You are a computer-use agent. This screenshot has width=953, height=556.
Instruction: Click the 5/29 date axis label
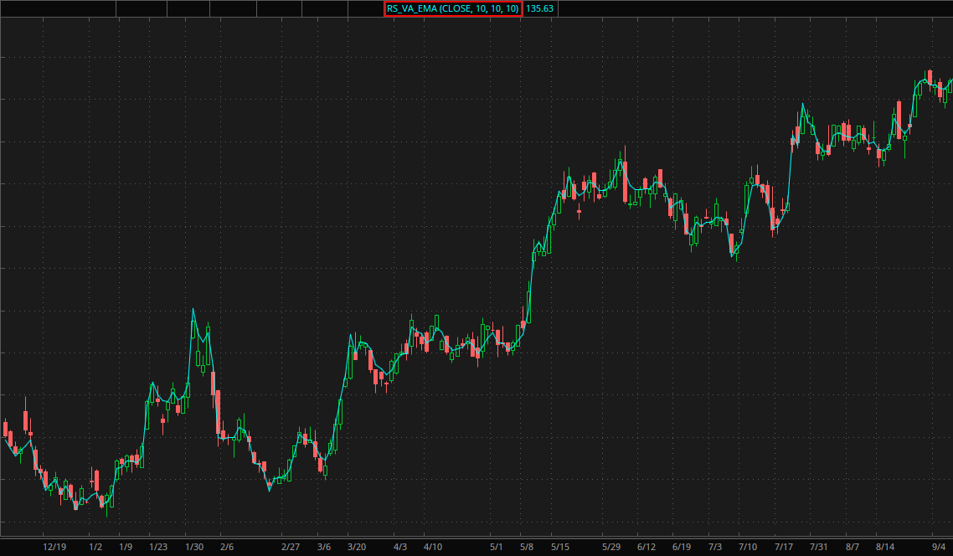(x=612, y=547)
